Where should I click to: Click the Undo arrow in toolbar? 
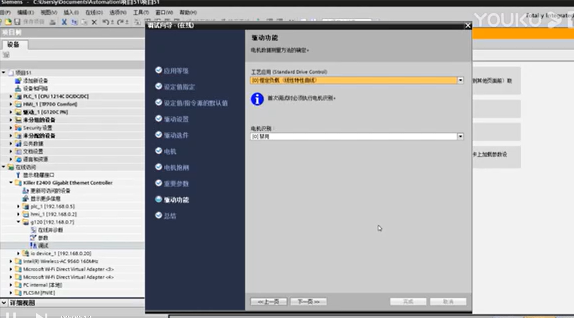(106, 22)
